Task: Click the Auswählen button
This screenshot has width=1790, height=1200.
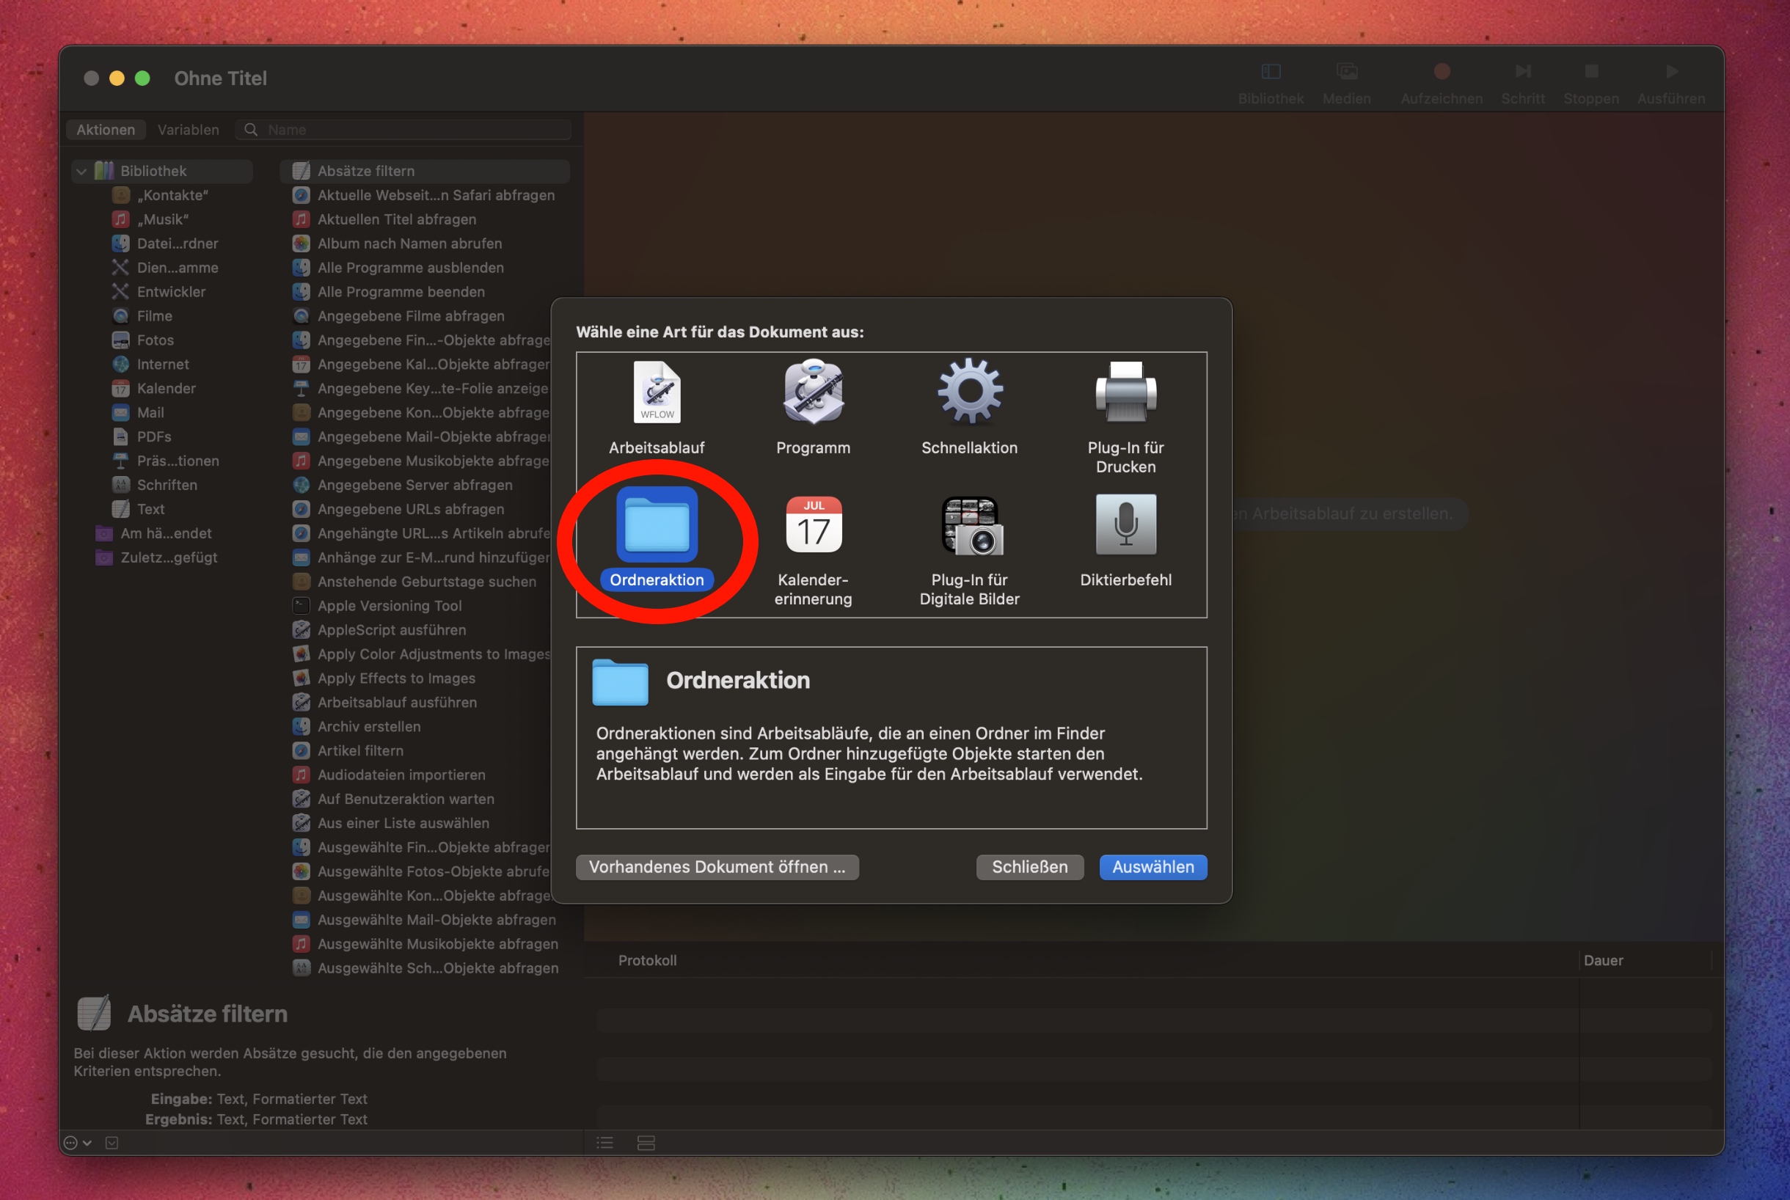Action: 1152,867
